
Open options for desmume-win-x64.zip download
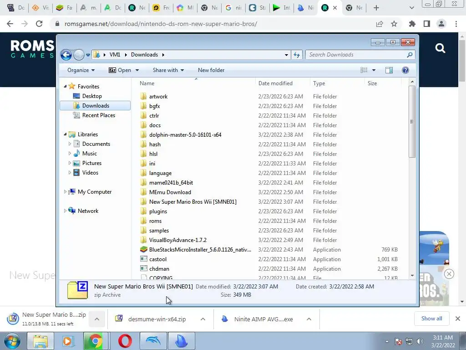click(x=203, y=319)
